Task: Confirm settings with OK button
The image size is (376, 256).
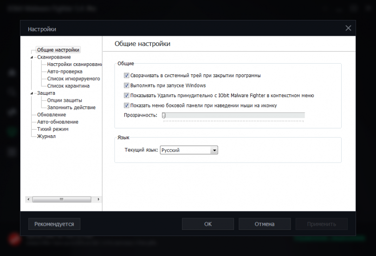Action: [208, 224]
